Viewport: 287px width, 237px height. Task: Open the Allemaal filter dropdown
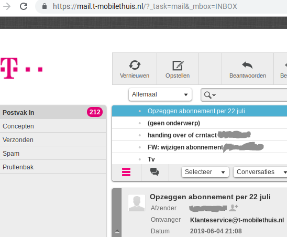(x=160, y=94)
